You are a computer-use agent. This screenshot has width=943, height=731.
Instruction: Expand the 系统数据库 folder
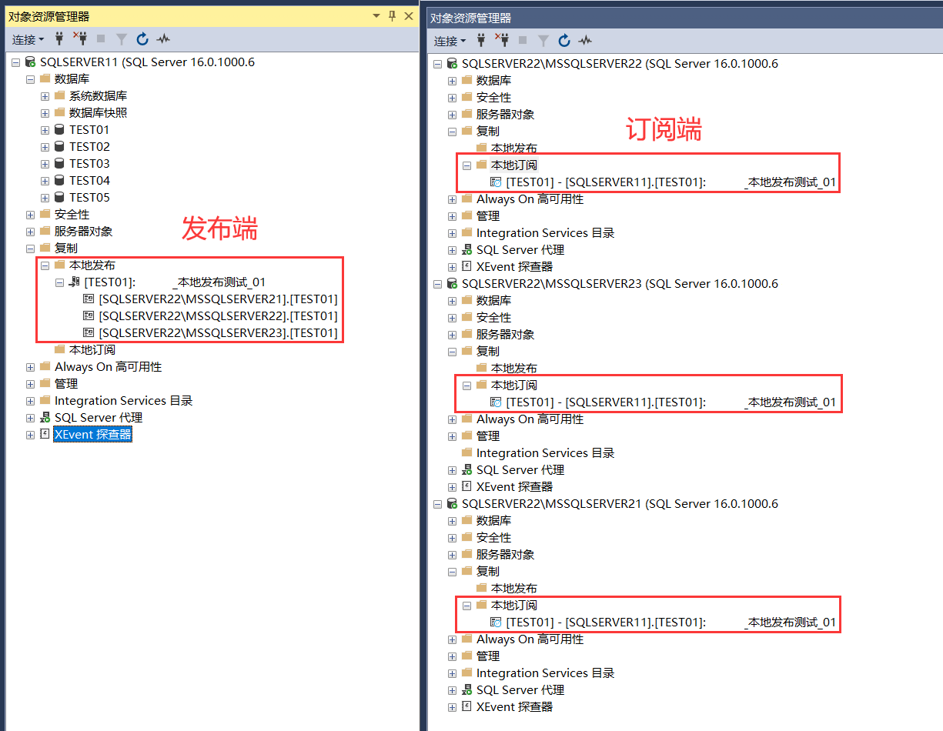(45, 96)
